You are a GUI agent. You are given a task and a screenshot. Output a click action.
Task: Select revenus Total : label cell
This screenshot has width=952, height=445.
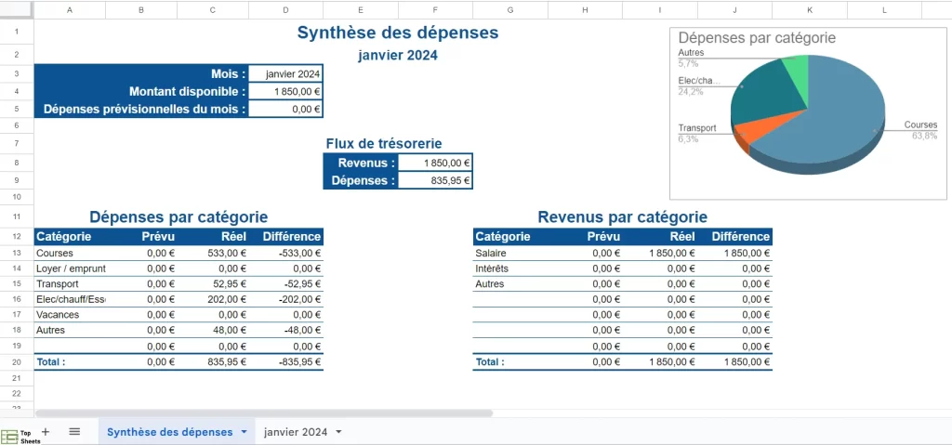click(x=510, y=361)
